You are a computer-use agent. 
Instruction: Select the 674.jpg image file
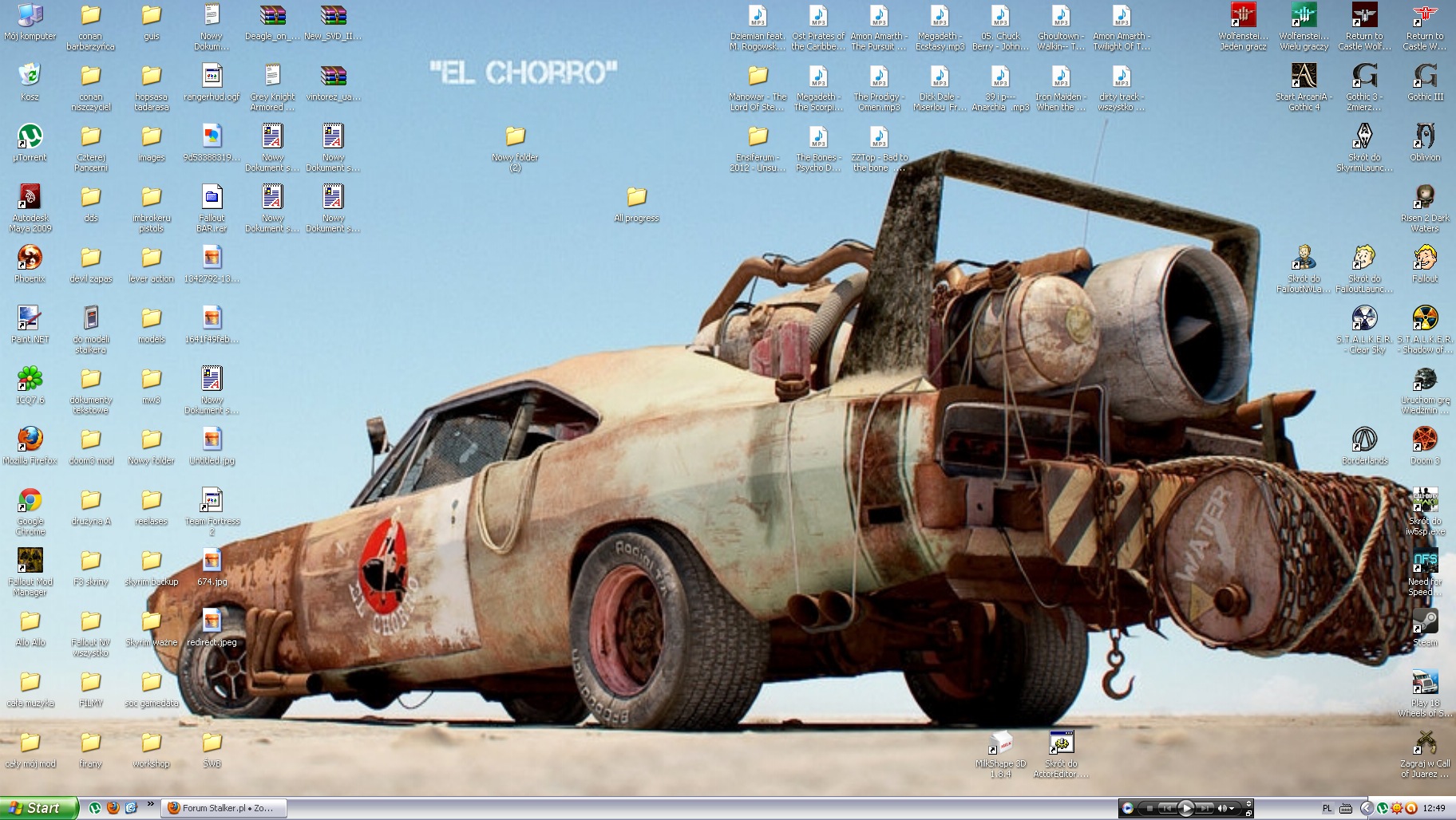click(x=212, y=567)
